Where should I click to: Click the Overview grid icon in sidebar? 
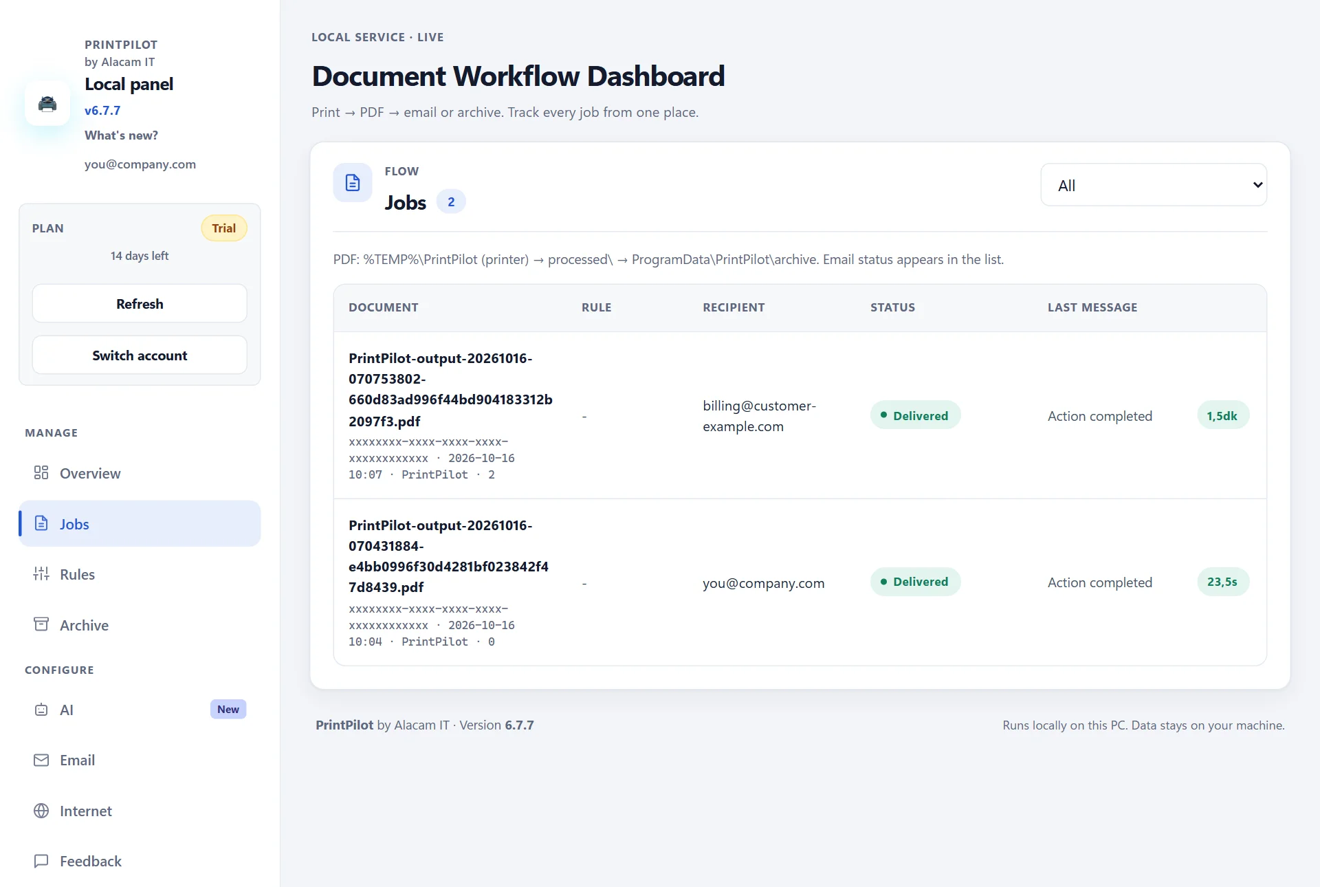tap(41, 473)
